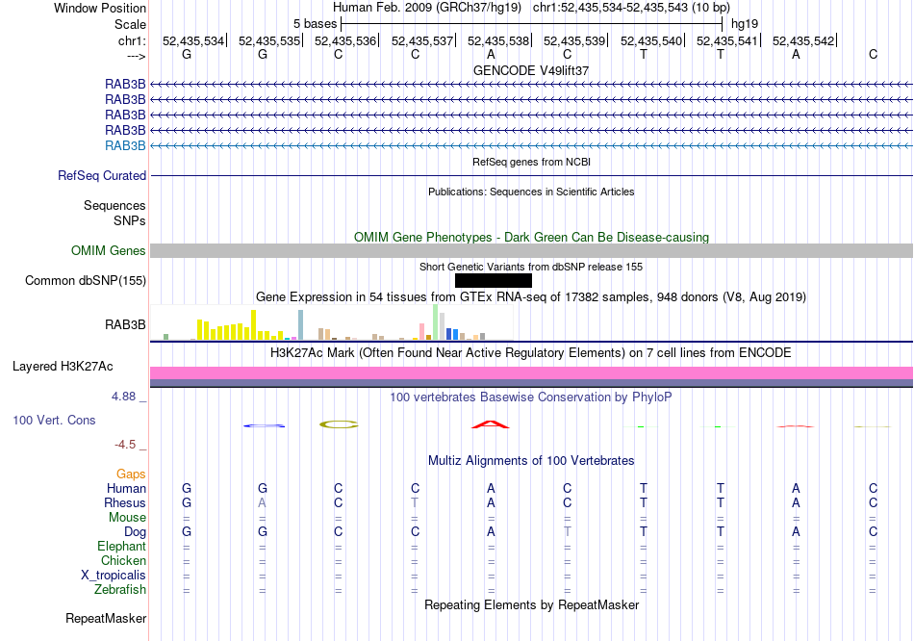
Task: Click the OMIM Genes track label
Action: click(109, 251)
